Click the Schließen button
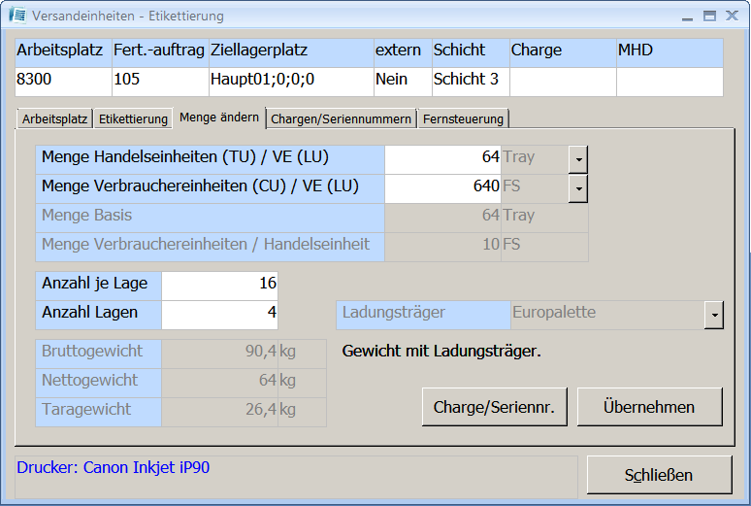 (659, 475)
